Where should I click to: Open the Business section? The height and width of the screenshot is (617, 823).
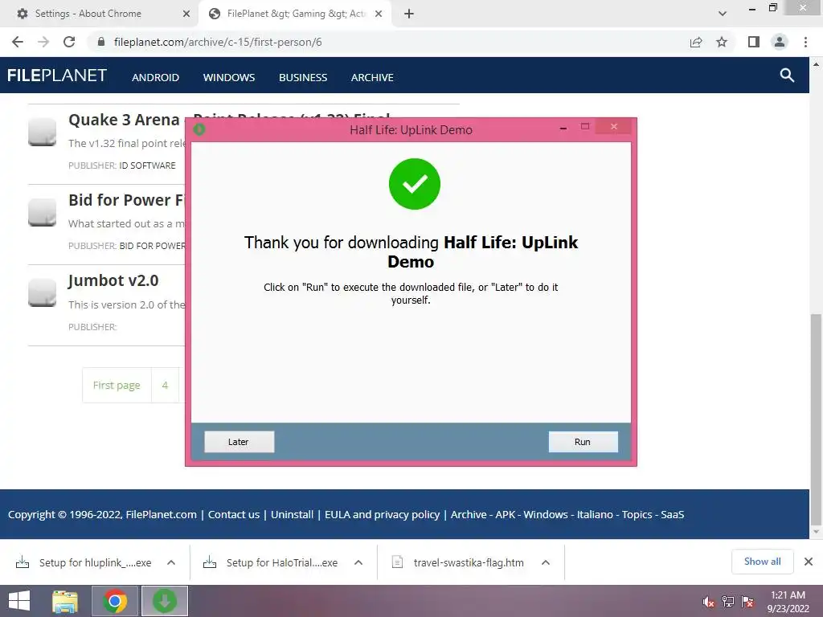(303, 78)
